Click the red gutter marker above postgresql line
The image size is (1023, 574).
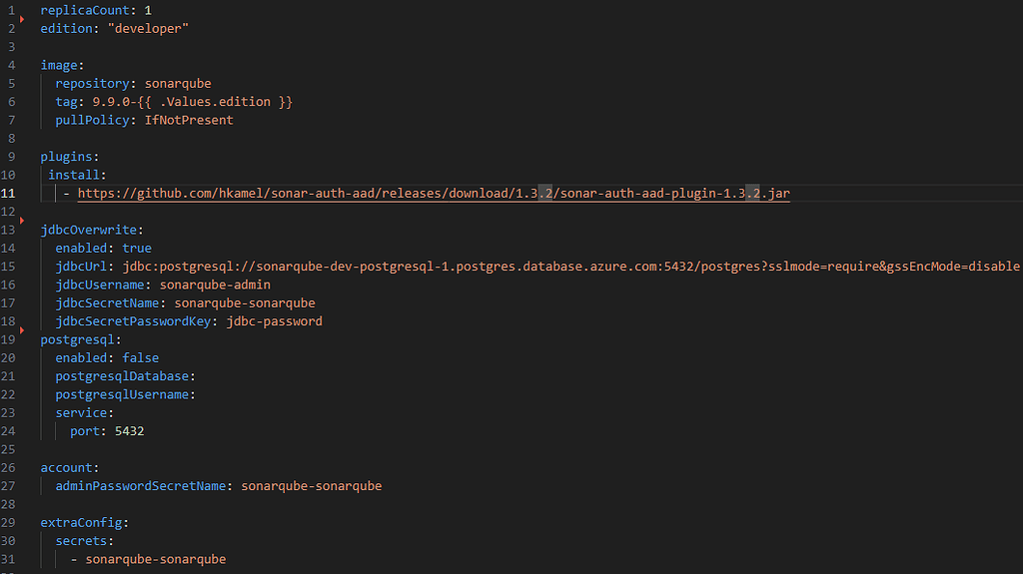pos(22,330)
